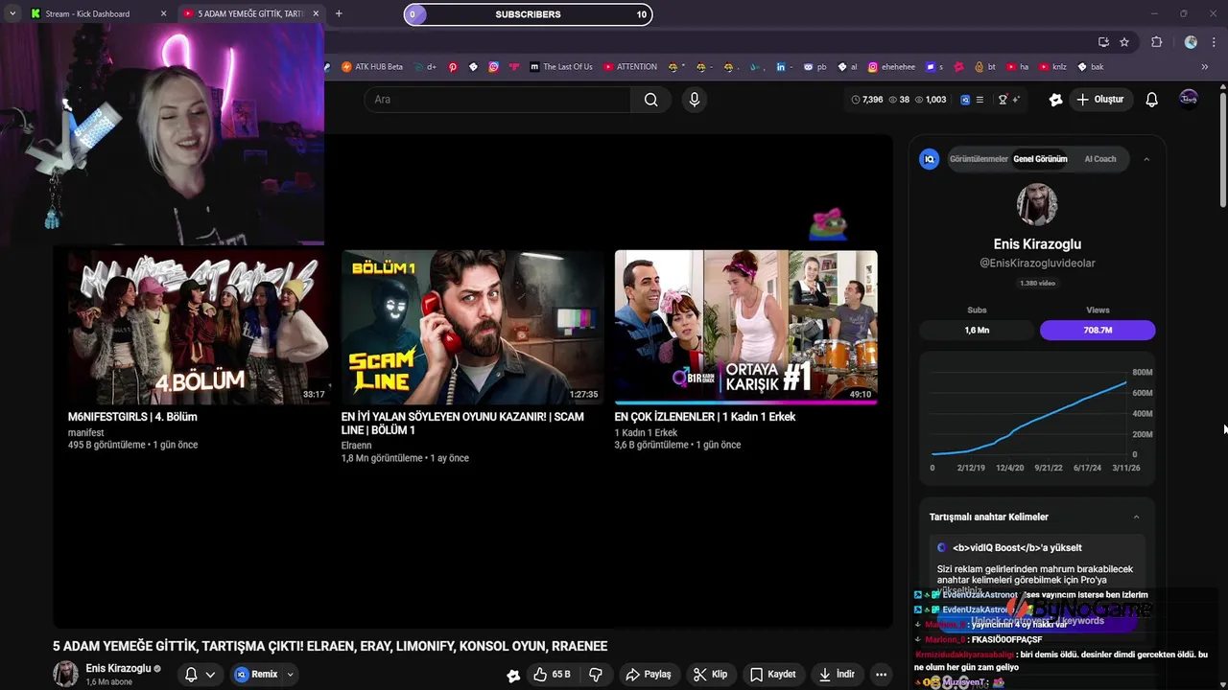The image size is (1228, 690).
Task: Select the Genel Görünüm tab
Action: pos(1040,159)
